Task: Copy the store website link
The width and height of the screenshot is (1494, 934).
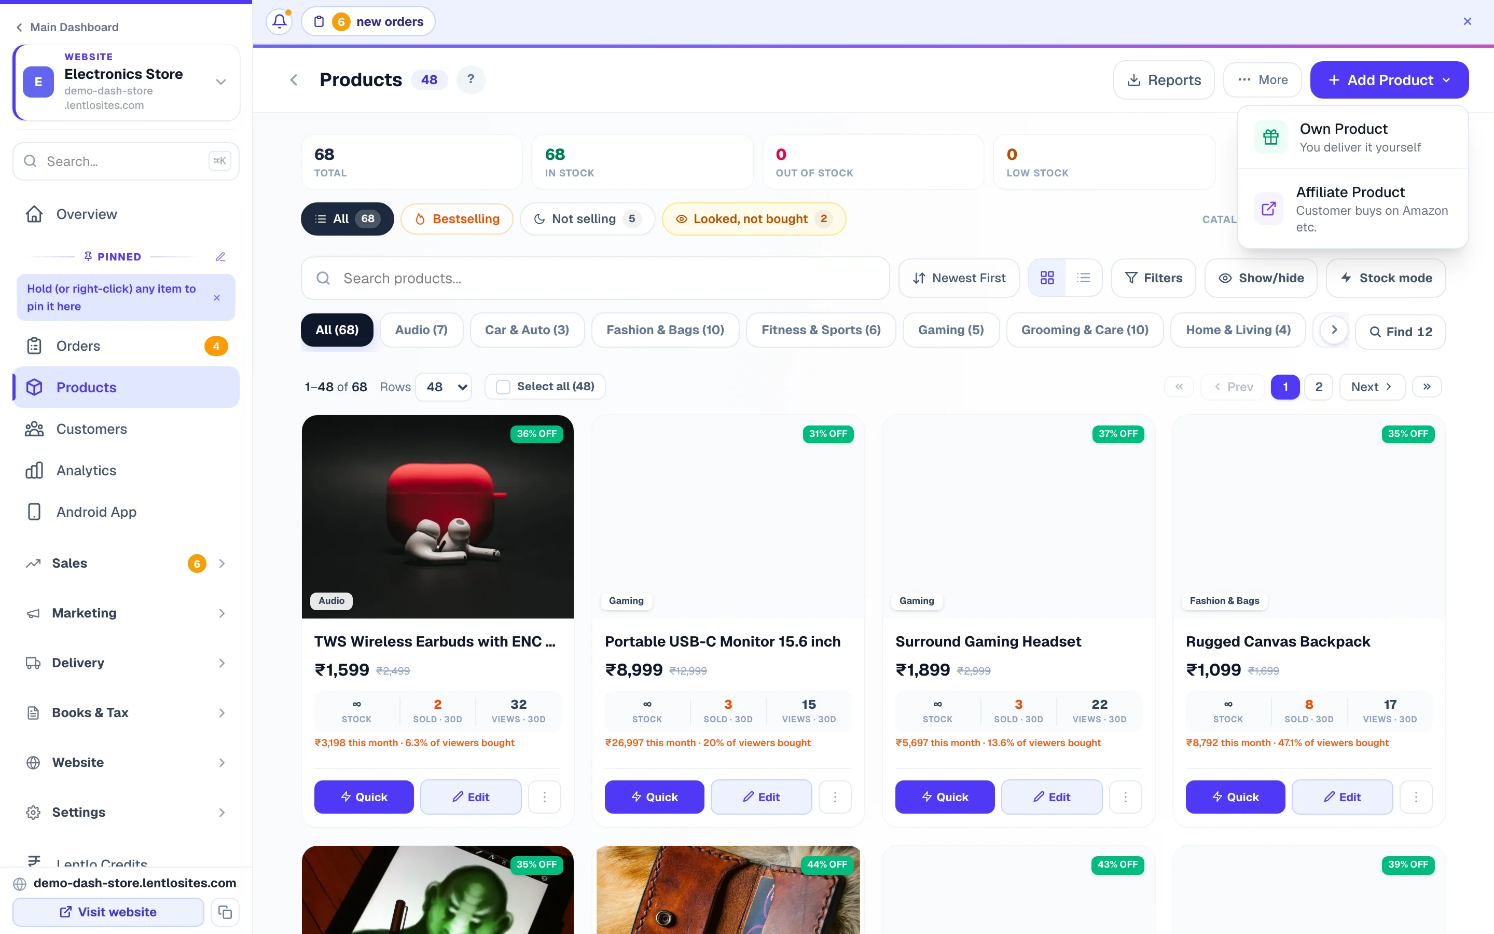Action: [x=225, y=912]
